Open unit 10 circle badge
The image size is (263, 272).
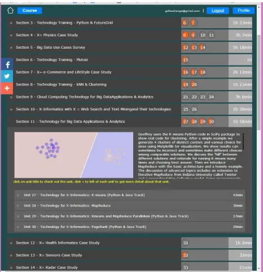click(x=203, y=35)
